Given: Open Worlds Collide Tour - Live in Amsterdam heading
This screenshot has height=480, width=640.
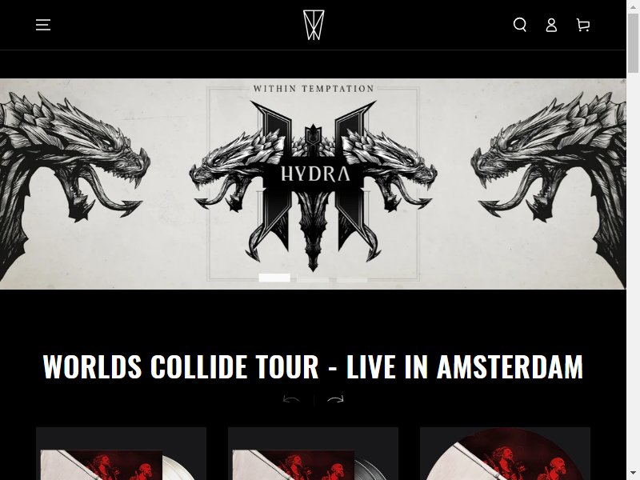Looking at the screenshot, I should [x=313, y=366].
